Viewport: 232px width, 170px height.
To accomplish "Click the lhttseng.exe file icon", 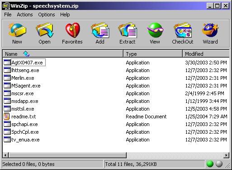I will (x=7, y=70).
